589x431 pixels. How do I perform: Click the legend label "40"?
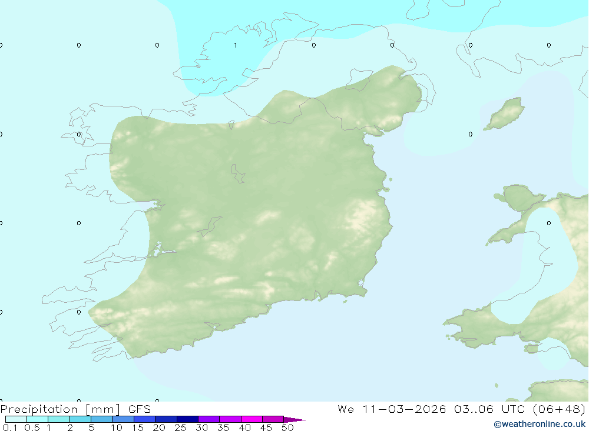(244, 427)
